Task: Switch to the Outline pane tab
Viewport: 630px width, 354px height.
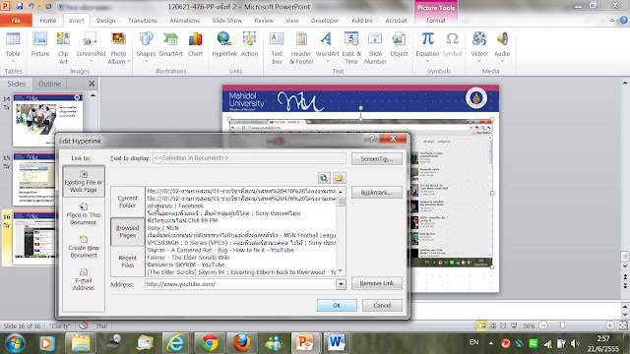Action: [x=49, y=84]
